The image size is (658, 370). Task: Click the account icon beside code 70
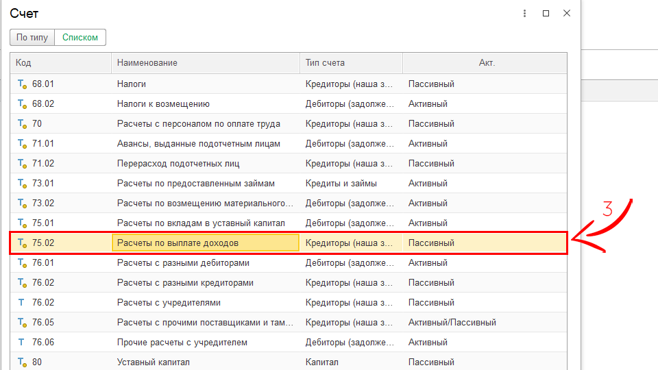click(x=22, y=124)
